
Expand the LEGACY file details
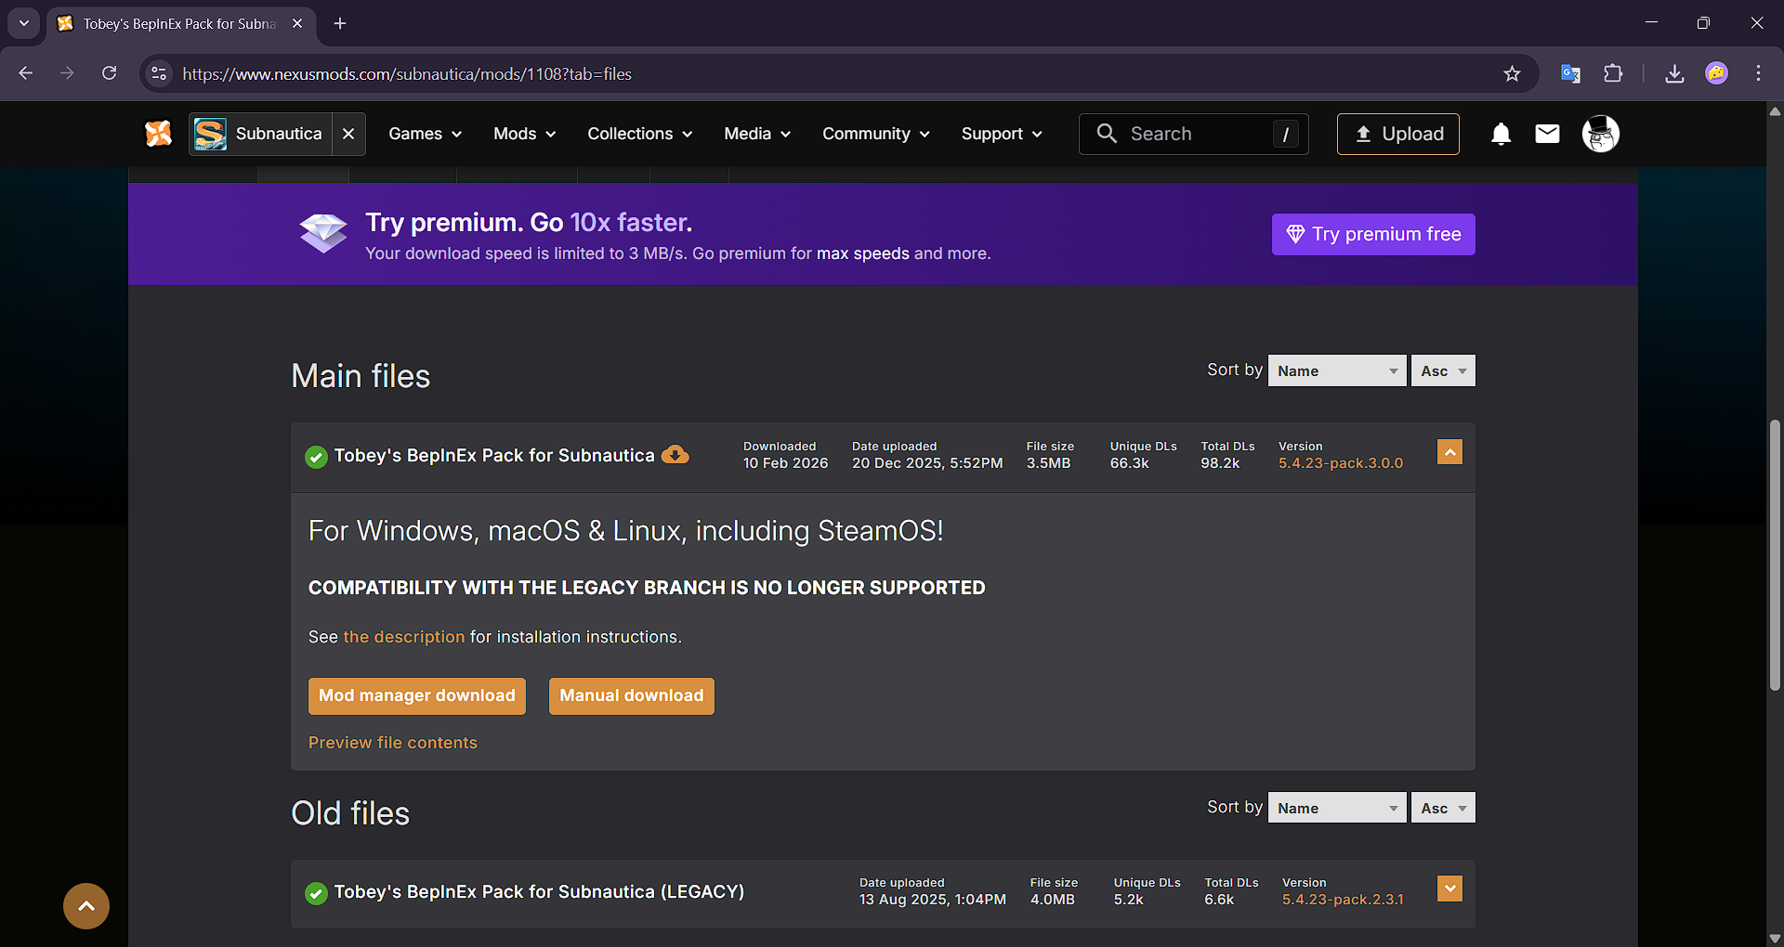click(x=1449, y=889)
